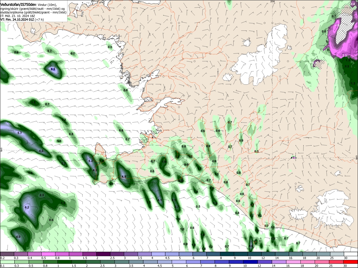
Task: Click the 4.9 rainfall value near the coast
Action: coord(124,177)
